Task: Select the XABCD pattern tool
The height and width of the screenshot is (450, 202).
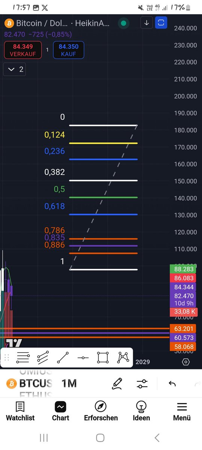Action: tap(123, 357)
